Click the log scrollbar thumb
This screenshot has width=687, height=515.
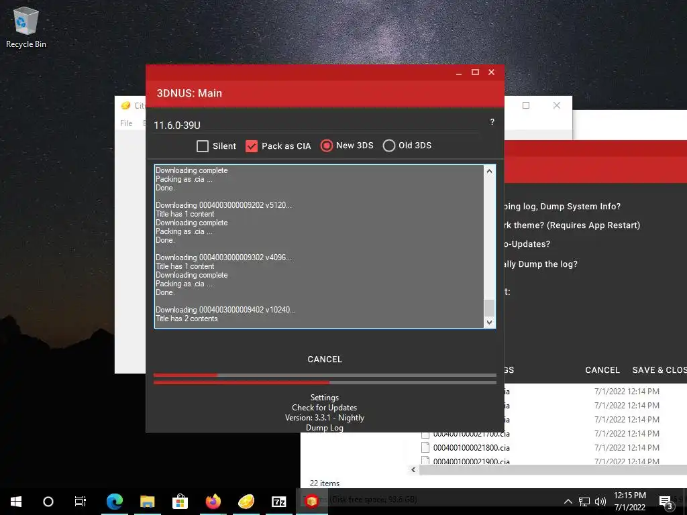pyautogui.click(x=489, y=307)
